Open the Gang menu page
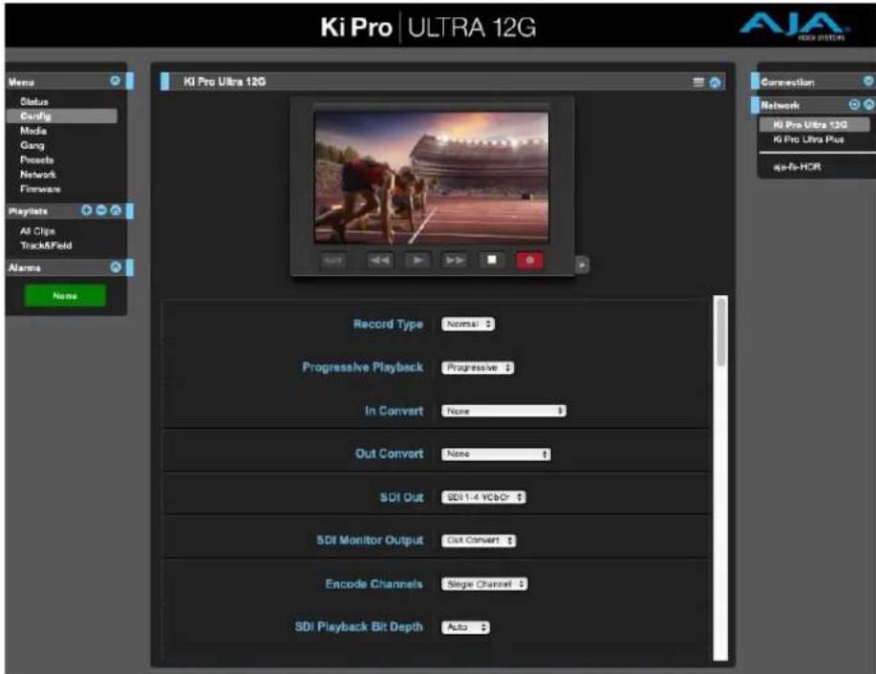 coord(32,145)
